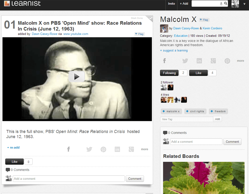Image resolution: width=249 pixels, height=194 pixels.
Task: Open Kevin Cordeiro's profile link
Action: point(212,28)
